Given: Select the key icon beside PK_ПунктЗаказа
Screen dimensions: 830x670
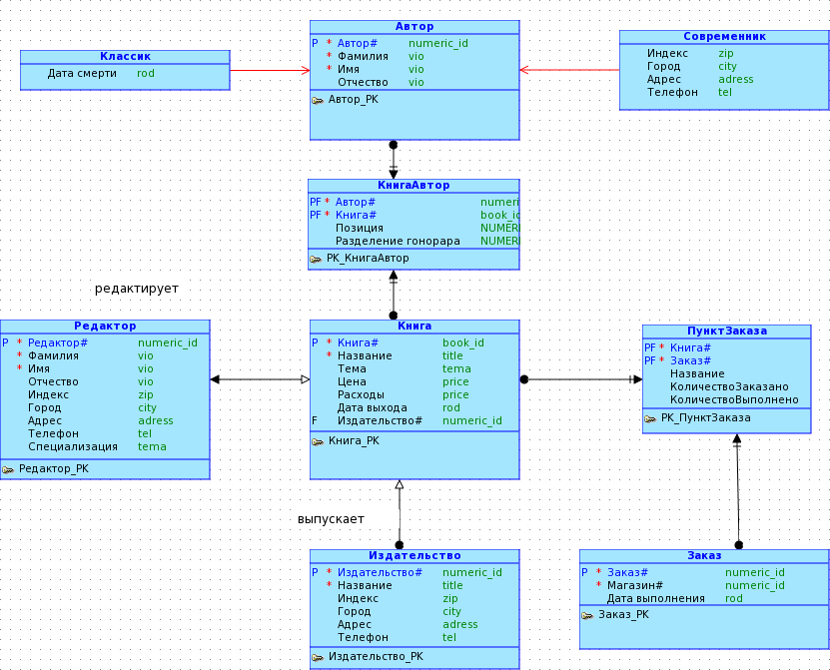Looking at the screenshot, I should [650, 418].
